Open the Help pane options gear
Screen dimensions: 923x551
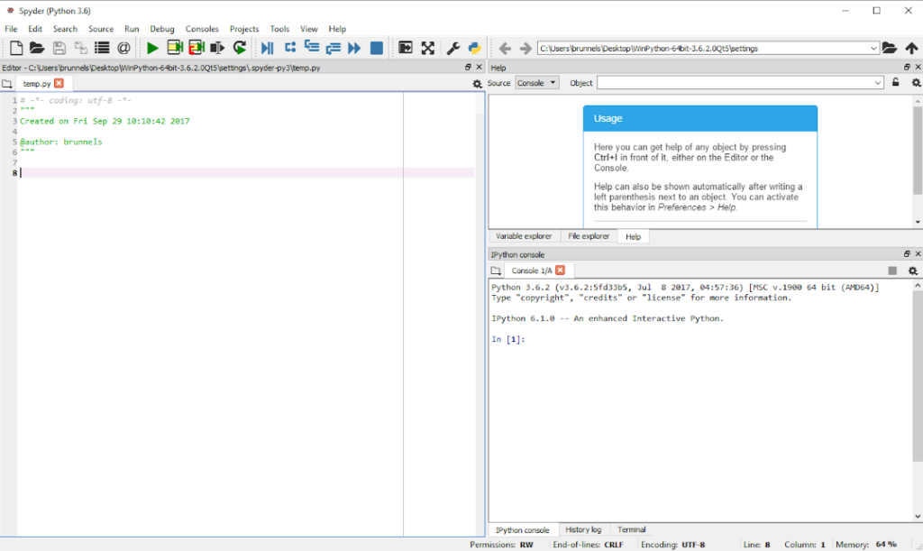[x=916, y=83]
